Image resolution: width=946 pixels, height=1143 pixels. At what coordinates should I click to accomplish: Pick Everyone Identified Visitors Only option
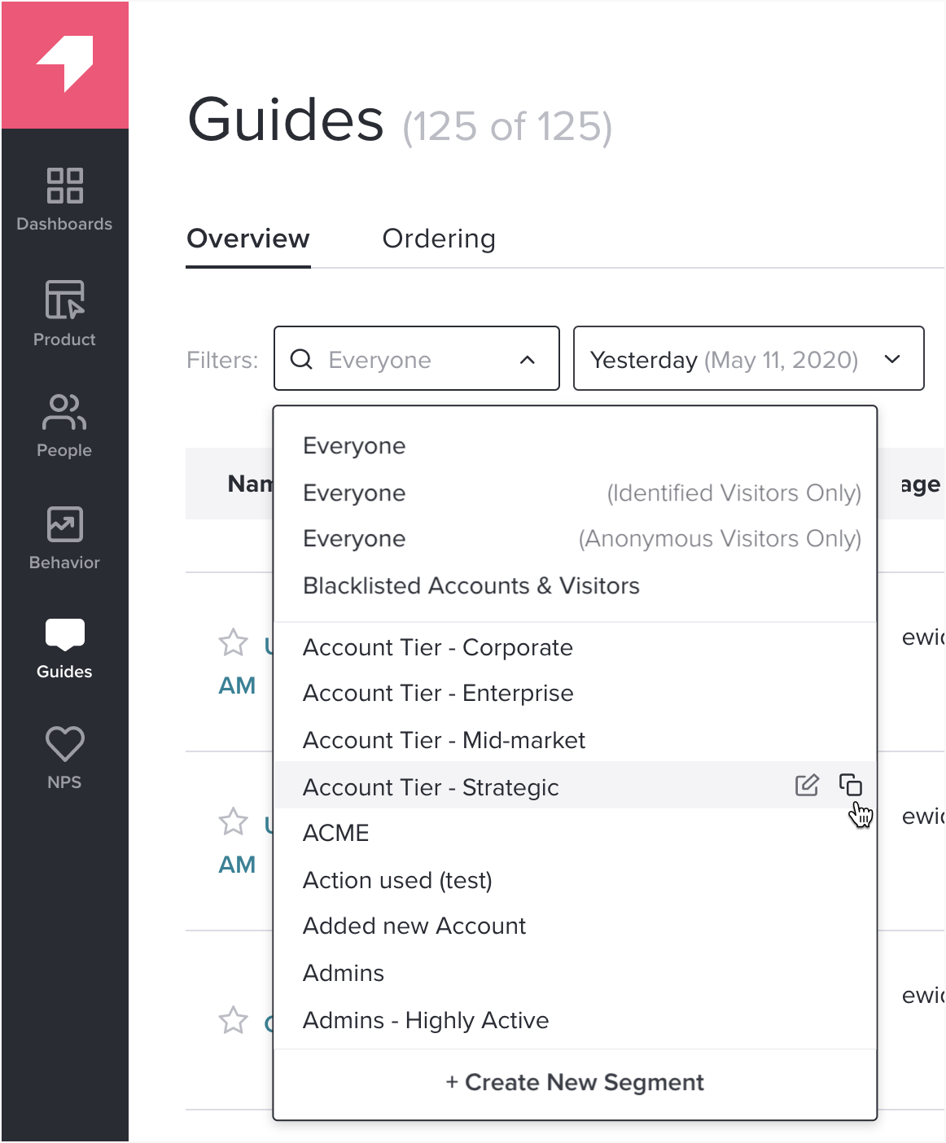[x=581, y=493]
